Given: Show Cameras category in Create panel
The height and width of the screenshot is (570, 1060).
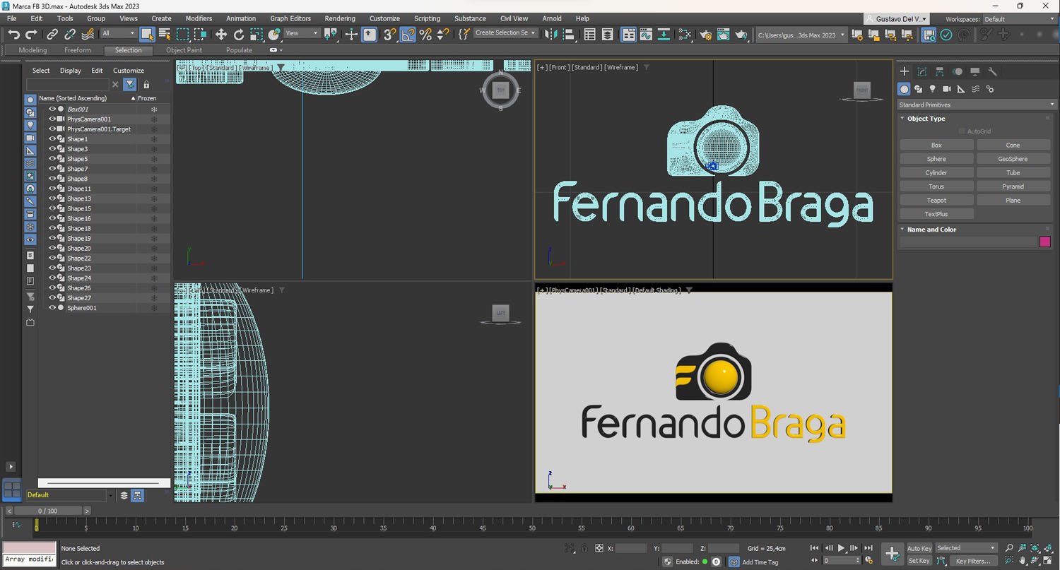Looking at the screenshot, I should (x=947, y=89).
